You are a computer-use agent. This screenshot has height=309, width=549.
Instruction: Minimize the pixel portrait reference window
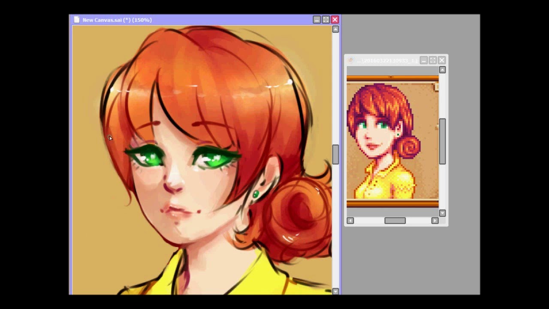point(424,61)
